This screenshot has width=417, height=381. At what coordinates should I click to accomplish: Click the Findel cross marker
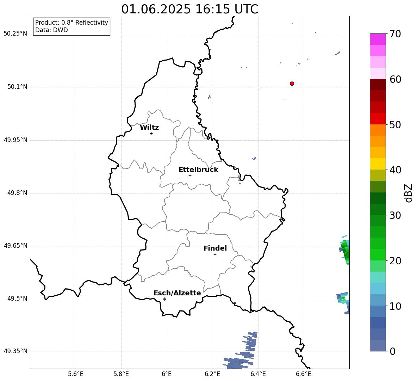click(215, 254)
